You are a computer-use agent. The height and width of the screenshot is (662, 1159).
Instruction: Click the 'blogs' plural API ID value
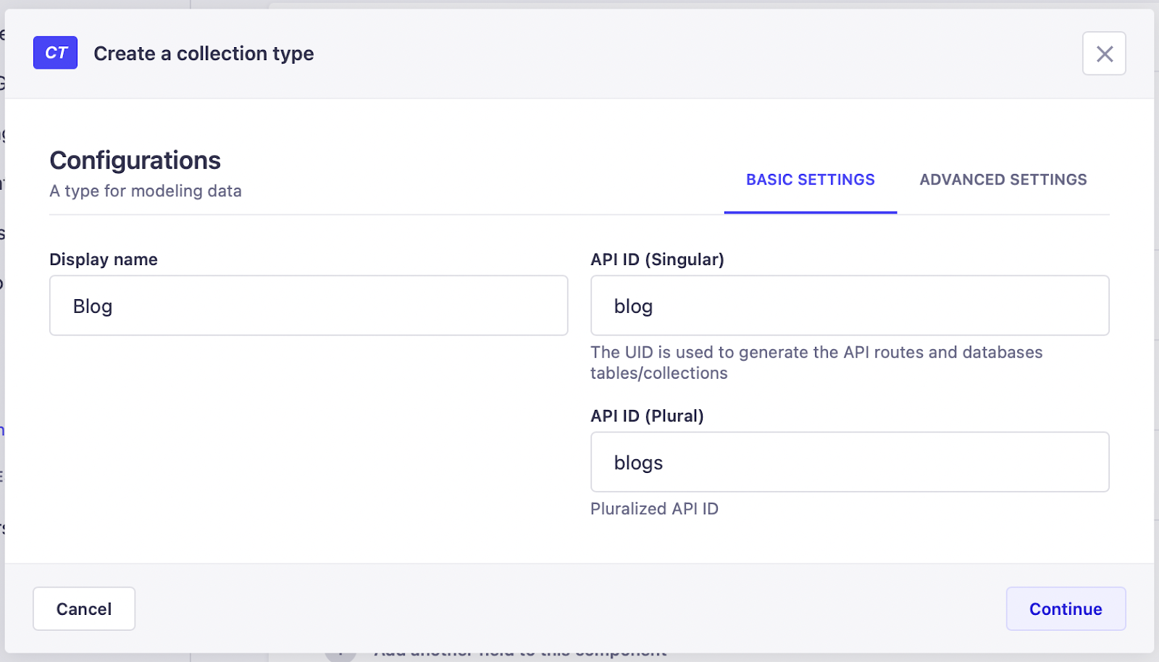pos(638,462)
